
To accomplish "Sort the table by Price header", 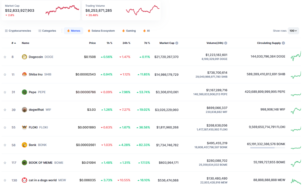I will click(x=92, y=43).
